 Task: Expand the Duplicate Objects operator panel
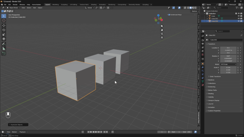pos(18,125)
